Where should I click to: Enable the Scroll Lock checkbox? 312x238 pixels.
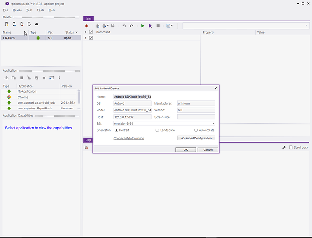coord(291,148)
